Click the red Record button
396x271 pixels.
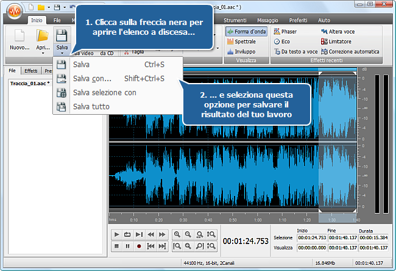coord(139,246)
